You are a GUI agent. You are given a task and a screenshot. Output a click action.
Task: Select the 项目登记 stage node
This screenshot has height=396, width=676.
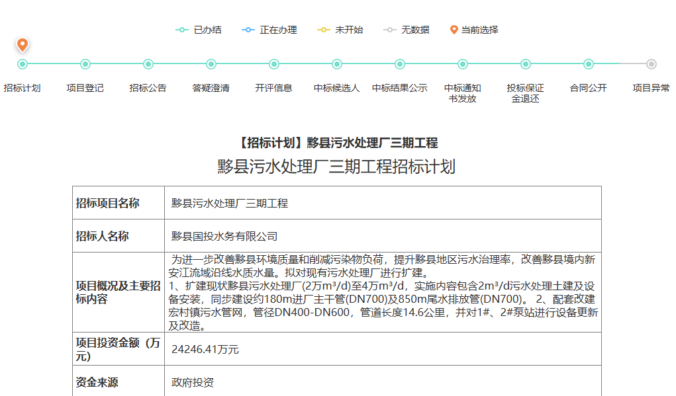tap(85, 64)
